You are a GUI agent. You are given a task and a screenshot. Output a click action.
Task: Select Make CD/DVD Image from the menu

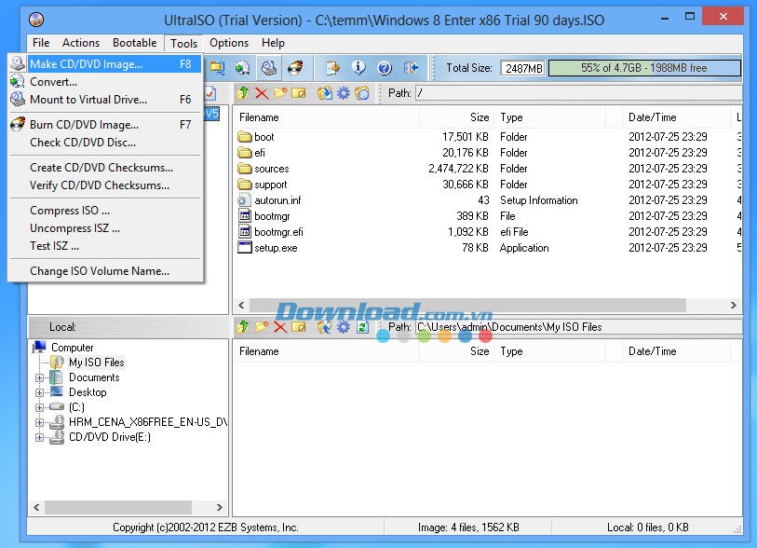[x=88, y=63]
